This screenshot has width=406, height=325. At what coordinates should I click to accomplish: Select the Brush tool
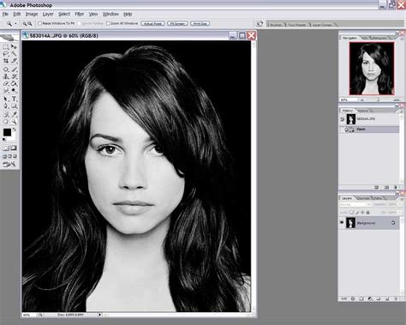14,69
